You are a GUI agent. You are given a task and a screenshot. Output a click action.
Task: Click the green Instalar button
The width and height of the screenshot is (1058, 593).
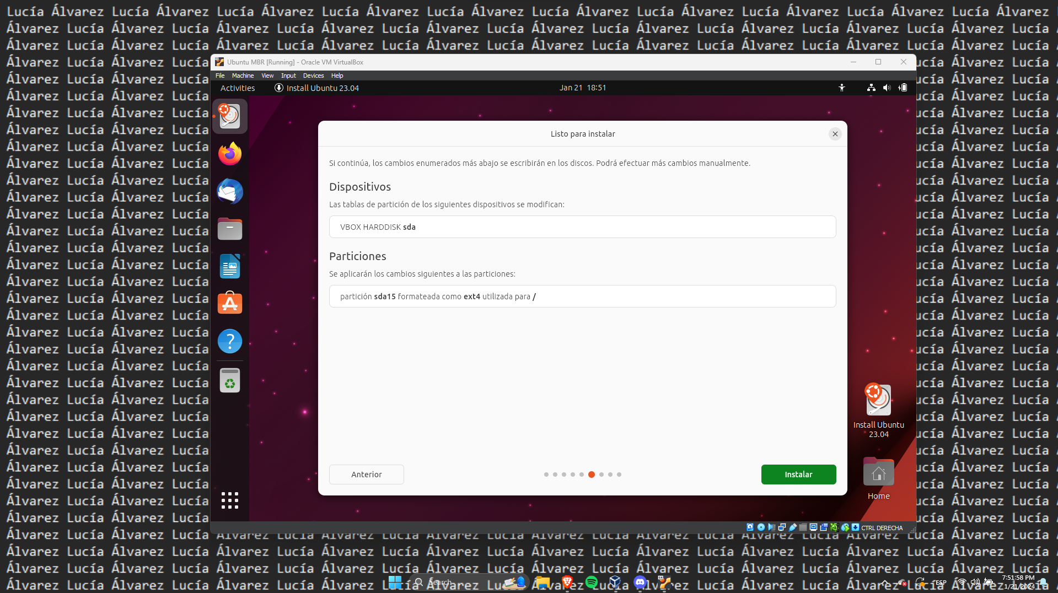tap(798, 475)
